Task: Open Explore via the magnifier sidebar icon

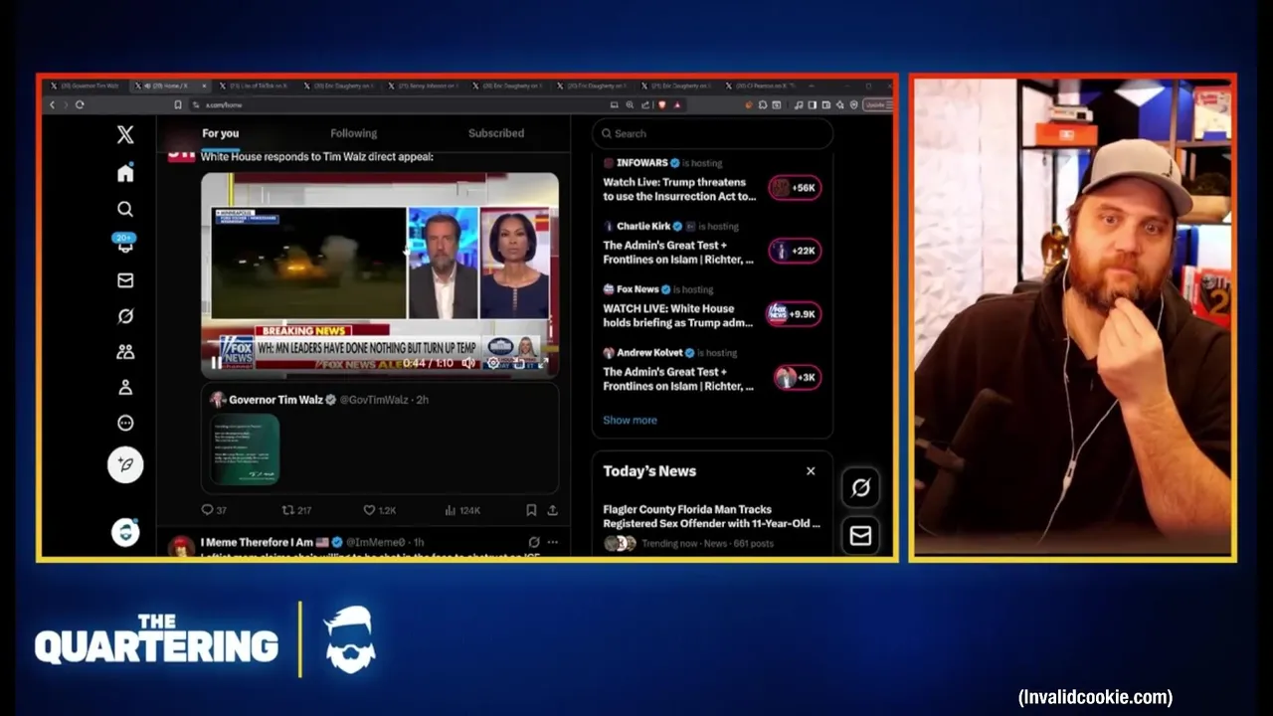Action: (125, 209)
